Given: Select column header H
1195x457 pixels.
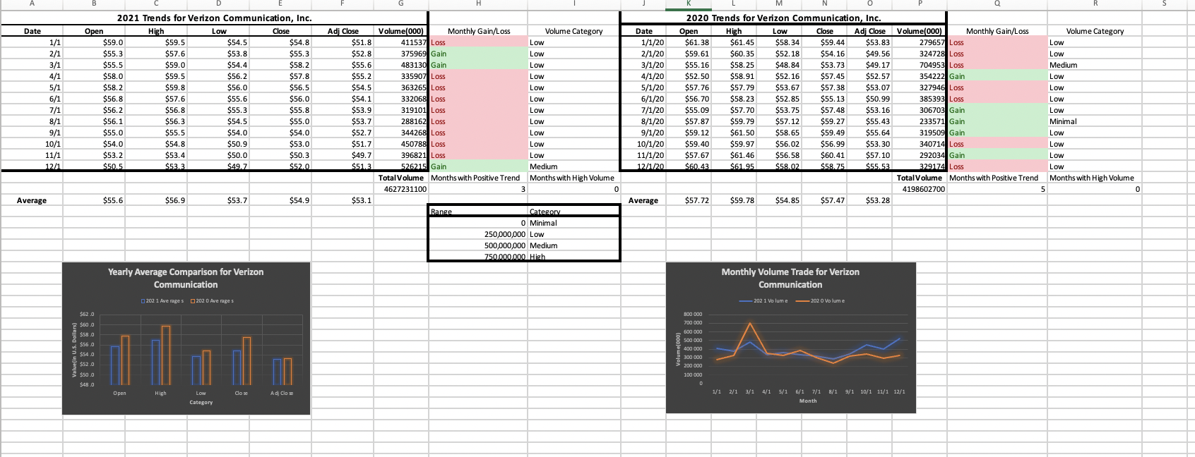Looking at the screenshot, I should pos(477,4).
